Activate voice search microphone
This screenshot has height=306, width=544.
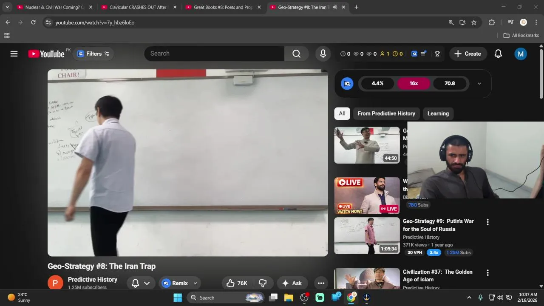(323, 54)
